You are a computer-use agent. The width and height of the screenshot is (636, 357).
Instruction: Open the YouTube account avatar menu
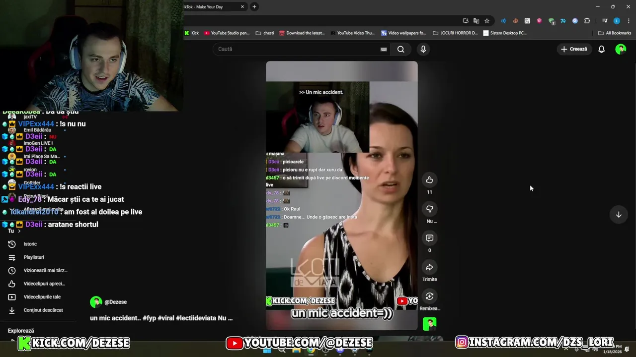pos(621,49)
